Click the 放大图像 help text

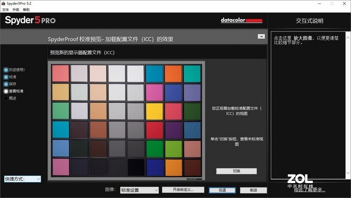tap(303, 38)
